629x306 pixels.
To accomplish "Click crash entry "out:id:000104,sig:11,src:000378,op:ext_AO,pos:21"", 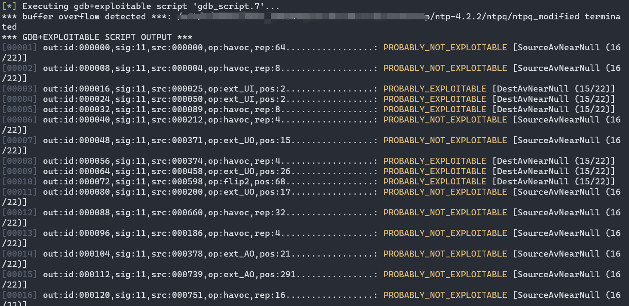I will [167, 254].
